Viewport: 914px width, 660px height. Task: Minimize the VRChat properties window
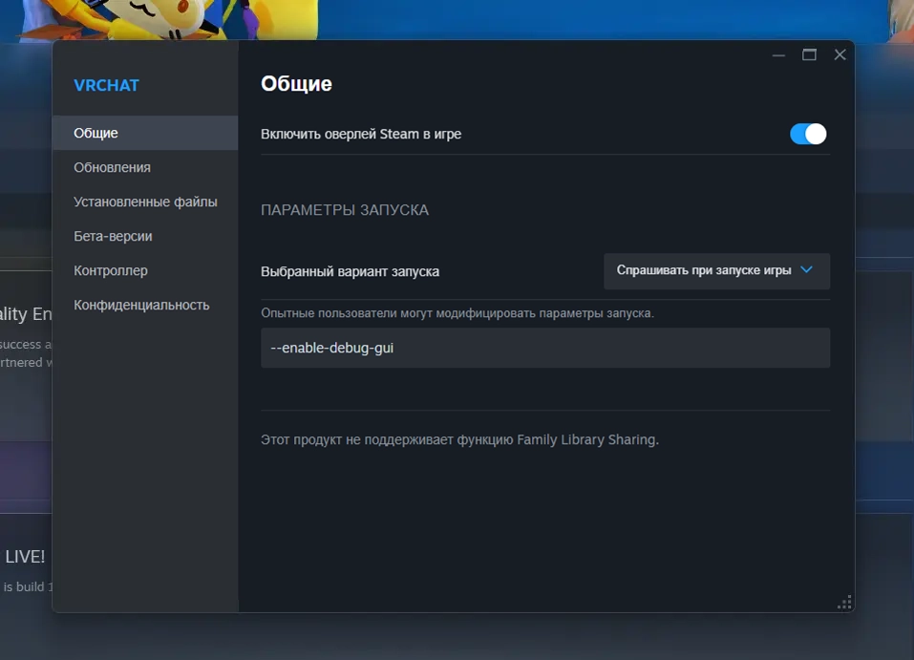pos(778,55)
